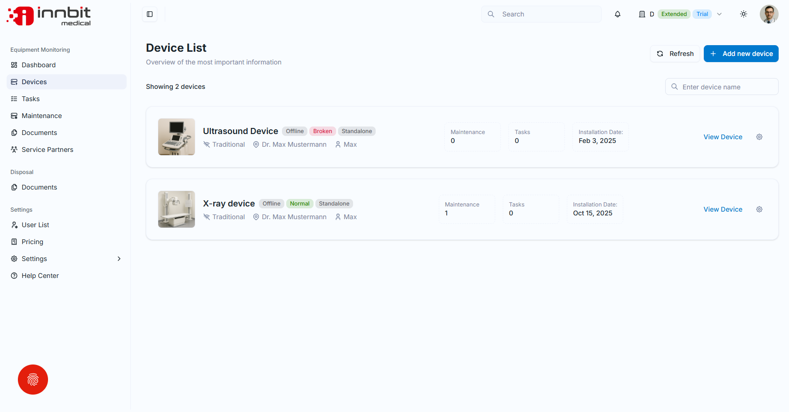
Task: Go to Tasks in the sidebar
Action: point(66,99)
